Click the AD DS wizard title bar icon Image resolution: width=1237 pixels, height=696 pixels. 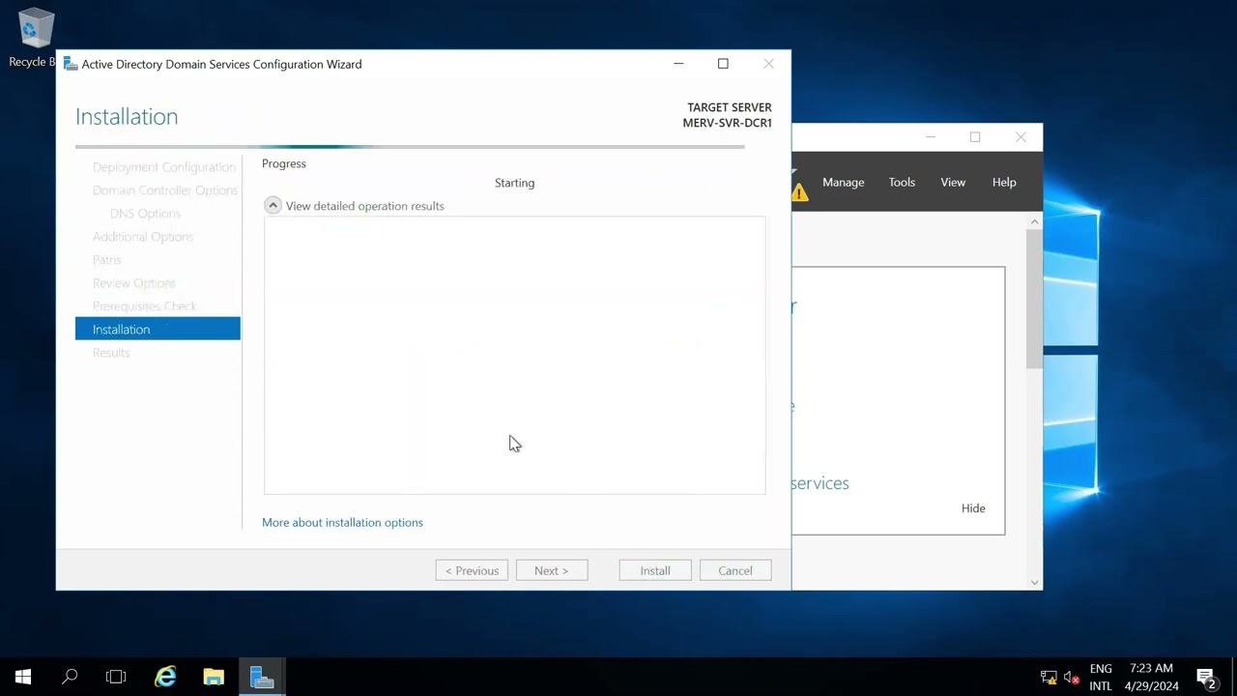click(71, 64)
